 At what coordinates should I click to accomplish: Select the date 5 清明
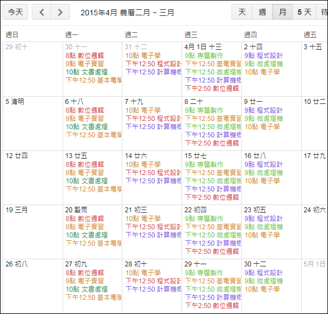pos(15,102)
